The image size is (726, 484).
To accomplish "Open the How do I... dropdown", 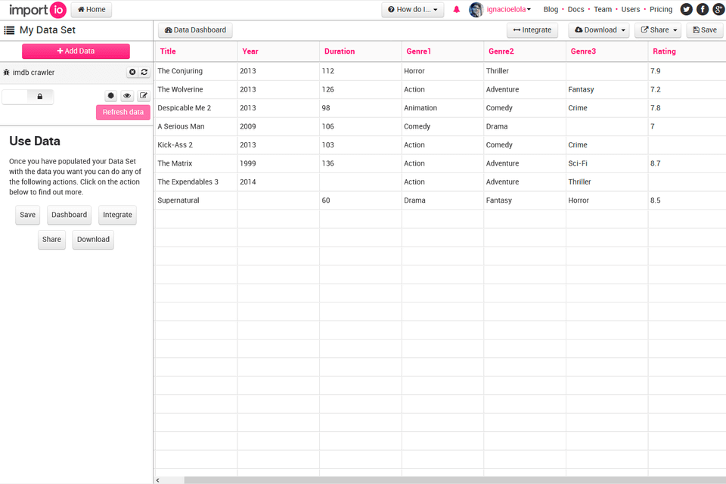I will (413, 9).
